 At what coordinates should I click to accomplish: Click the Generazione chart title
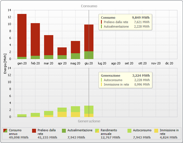(x=89, y=121)
